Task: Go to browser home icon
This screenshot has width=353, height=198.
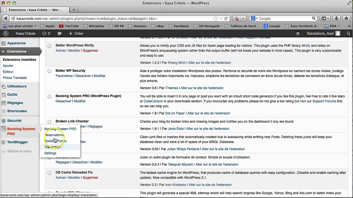Action: (x=346, y=18)
